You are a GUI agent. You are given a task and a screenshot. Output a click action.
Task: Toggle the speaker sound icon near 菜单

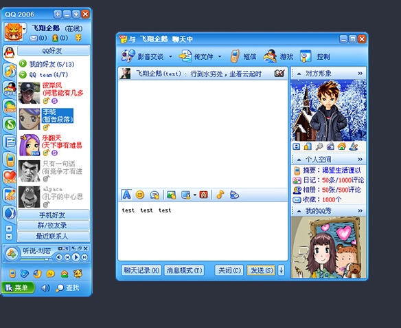45,288
